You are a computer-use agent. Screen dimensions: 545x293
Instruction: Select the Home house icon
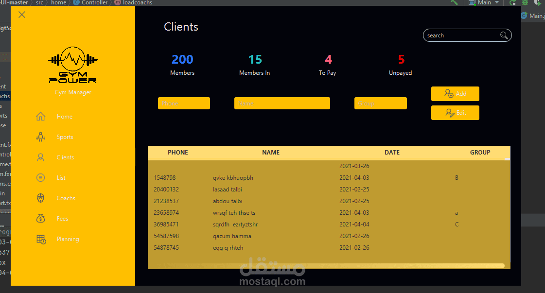coord(41,117)
